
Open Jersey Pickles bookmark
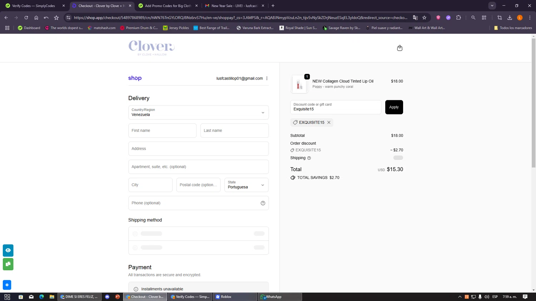coord(176,28)
